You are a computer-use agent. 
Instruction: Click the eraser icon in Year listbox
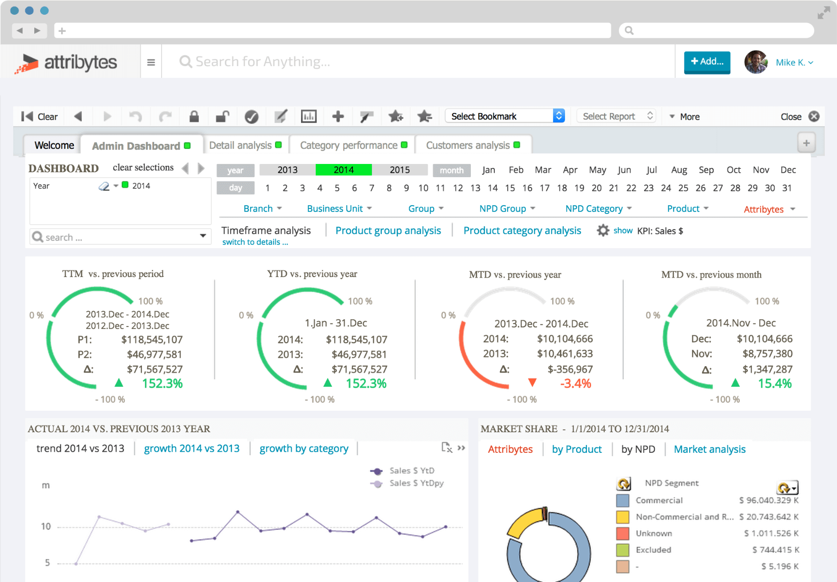pos(104,186)
